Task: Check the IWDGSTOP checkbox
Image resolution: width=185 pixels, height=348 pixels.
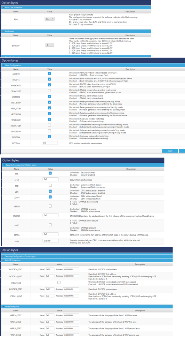Action: click(49, 131)
